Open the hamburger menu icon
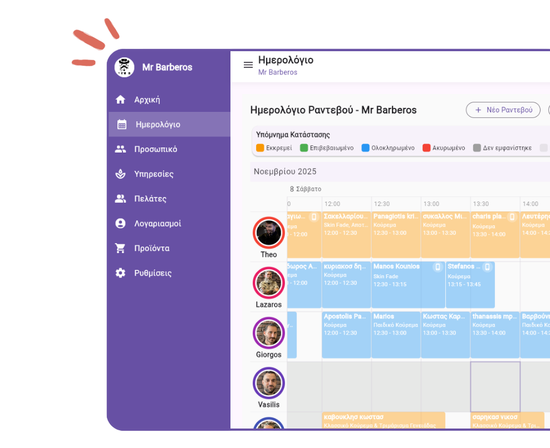The height and width of the screenshot is (448, 550). (248, 65)
